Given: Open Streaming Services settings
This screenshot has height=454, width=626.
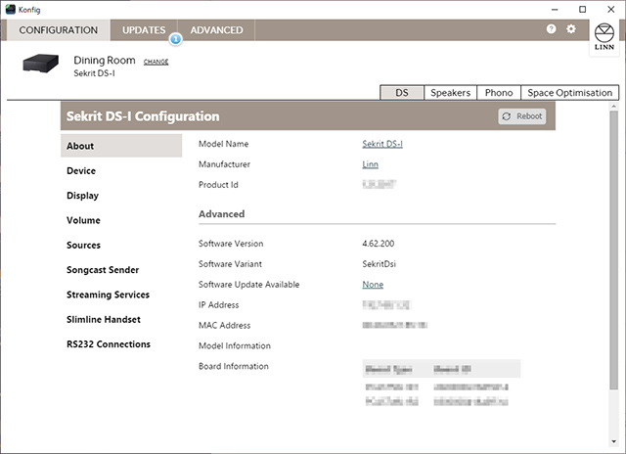Looking at the screenshot, I should pyautogui.click(x=108, y=295).
